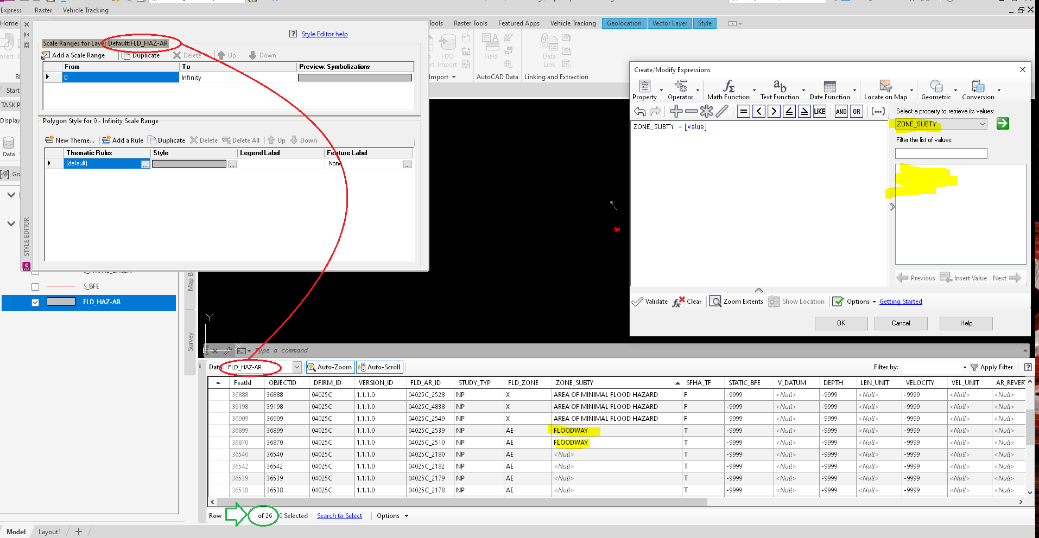1039x538 pixels.
Task: Click the ZONE_SUBTY column header
Action: (617, 382)
